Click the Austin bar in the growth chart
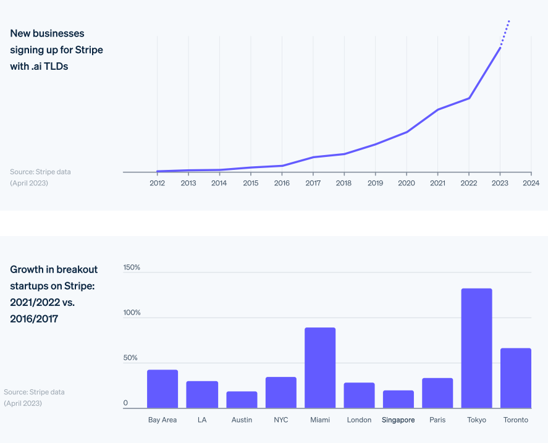This screenshot has height=443, width=548. pyautogui.click(x=242, y=400)
